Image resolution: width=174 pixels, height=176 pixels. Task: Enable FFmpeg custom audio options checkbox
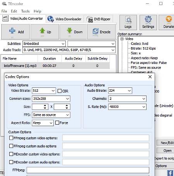pyautogui.click(x=11, y=146)
